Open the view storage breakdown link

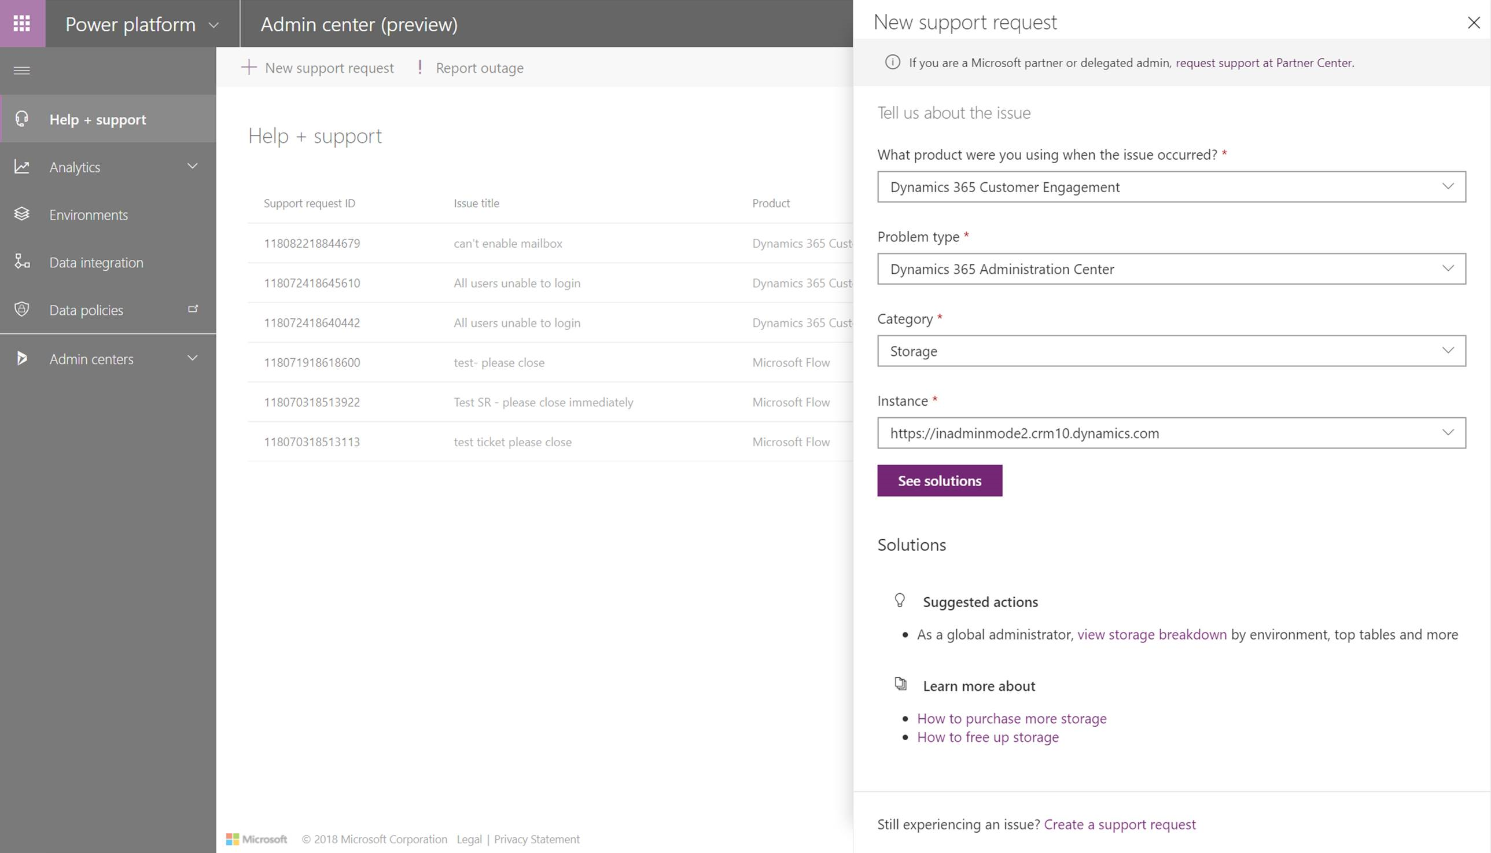tap(1152, 634)
